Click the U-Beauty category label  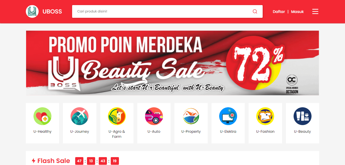303,131
